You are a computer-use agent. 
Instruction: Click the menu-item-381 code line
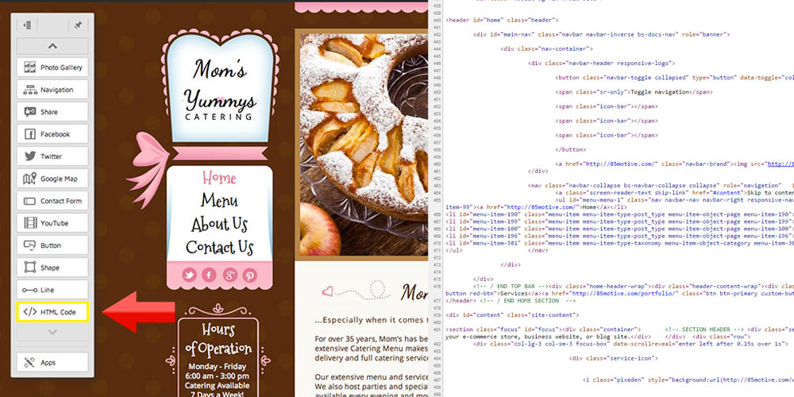tap(620, 243)
